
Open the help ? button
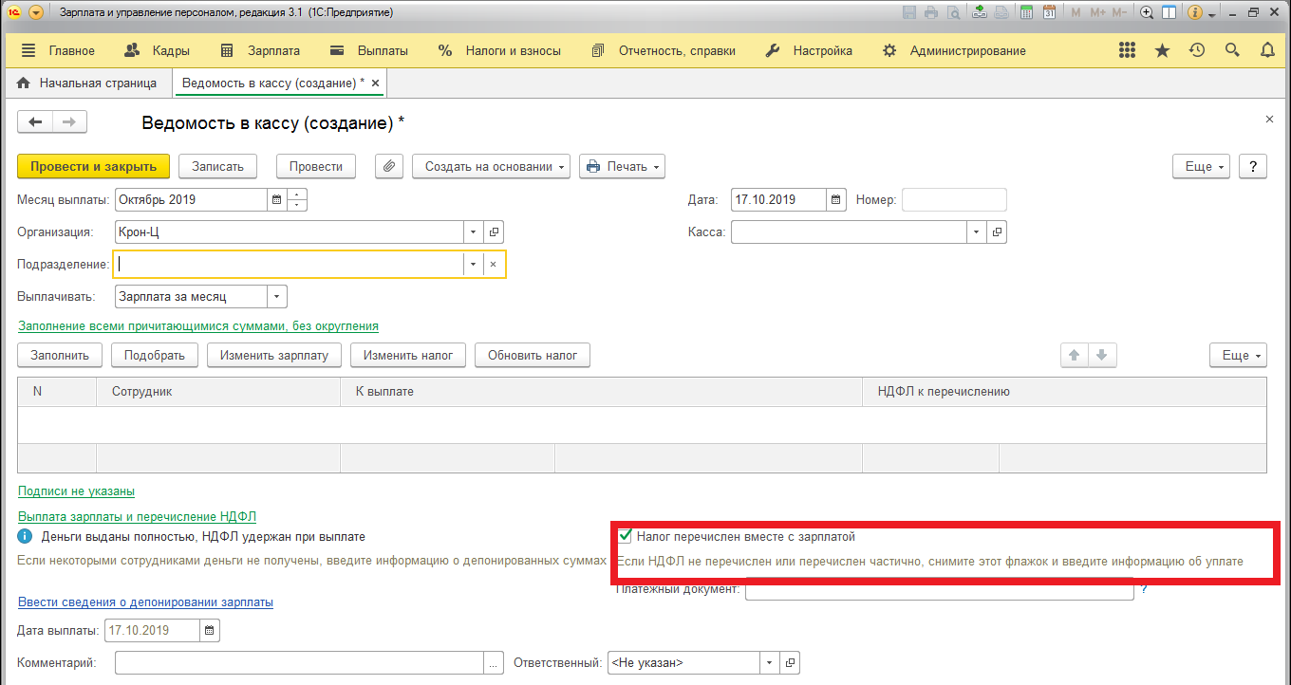coord(1253,166)
